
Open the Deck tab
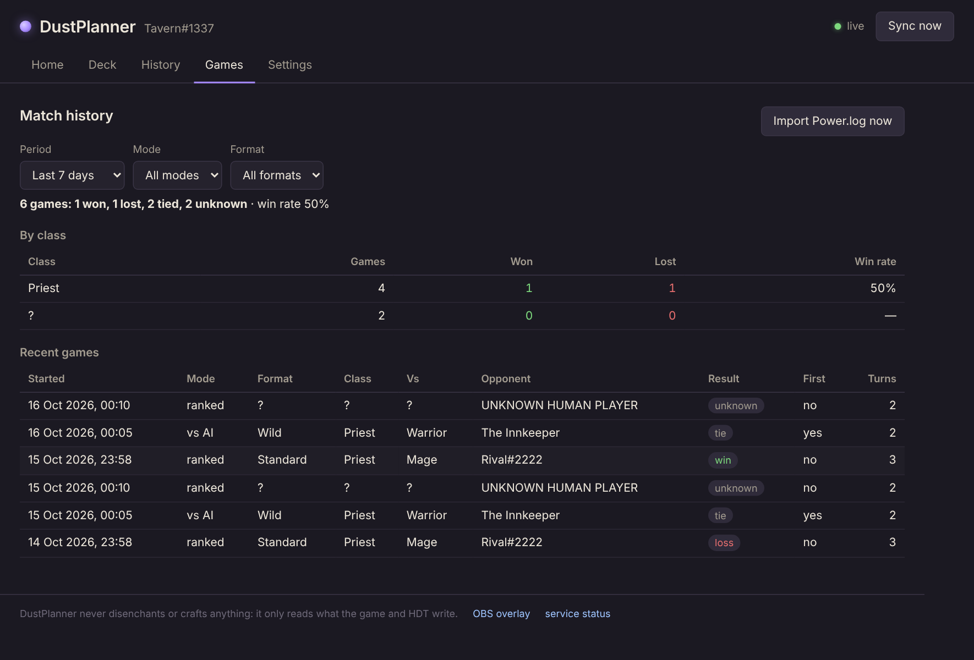pyautogui.click(x=102, y=65)
